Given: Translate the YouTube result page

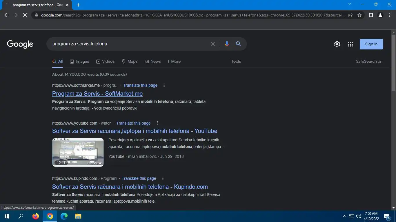Looking at the screenshot, I should tap(133, 123).
